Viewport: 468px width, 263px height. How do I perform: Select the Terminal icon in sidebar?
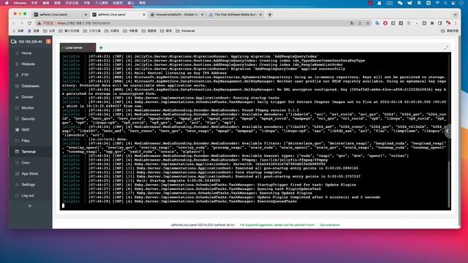point(17,152)
